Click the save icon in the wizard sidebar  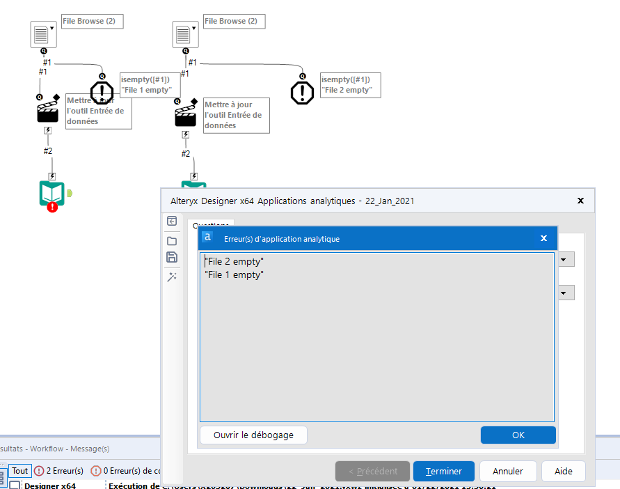pos(172,257)
